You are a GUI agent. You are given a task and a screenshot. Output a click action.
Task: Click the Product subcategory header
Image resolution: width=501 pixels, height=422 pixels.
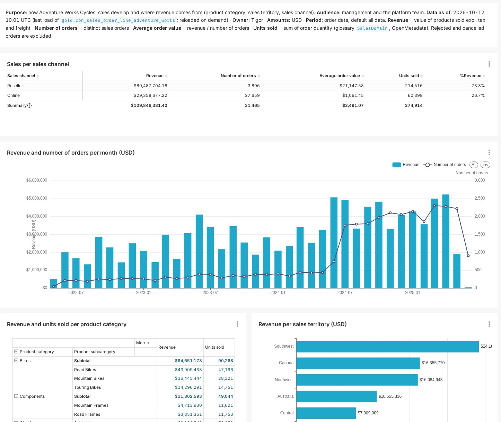[x=95, y=352]
